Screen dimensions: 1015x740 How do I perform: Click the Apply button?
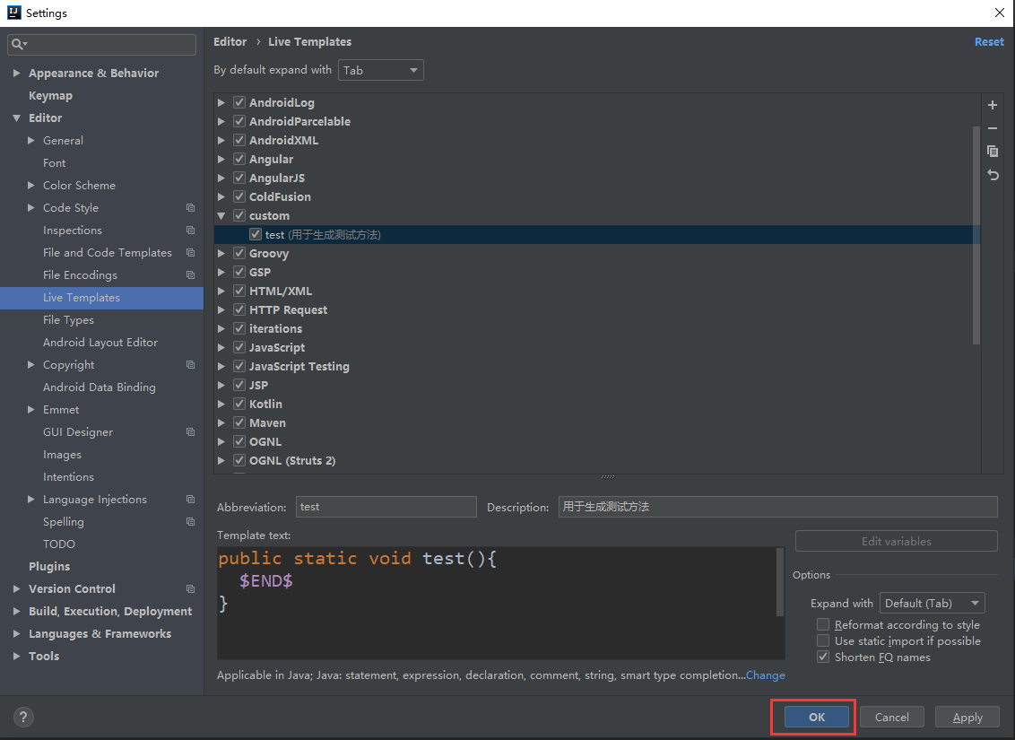click(x=967, y=717)
